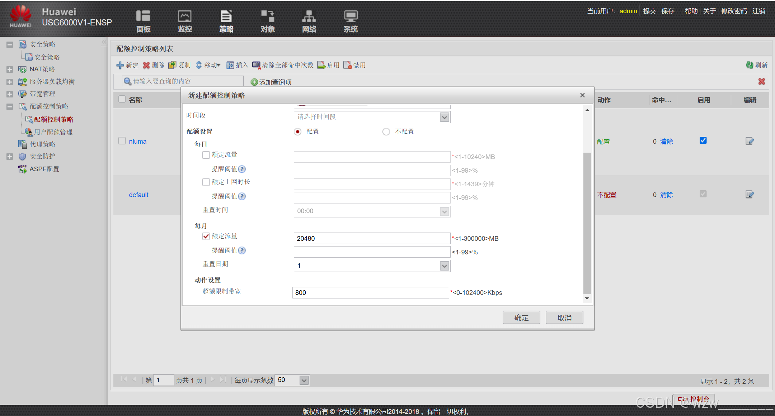This screenshot has height=416, width=775.
Task: Uncheck monthly 额定流量 checkbox
Action: click(x=206, y=236)
